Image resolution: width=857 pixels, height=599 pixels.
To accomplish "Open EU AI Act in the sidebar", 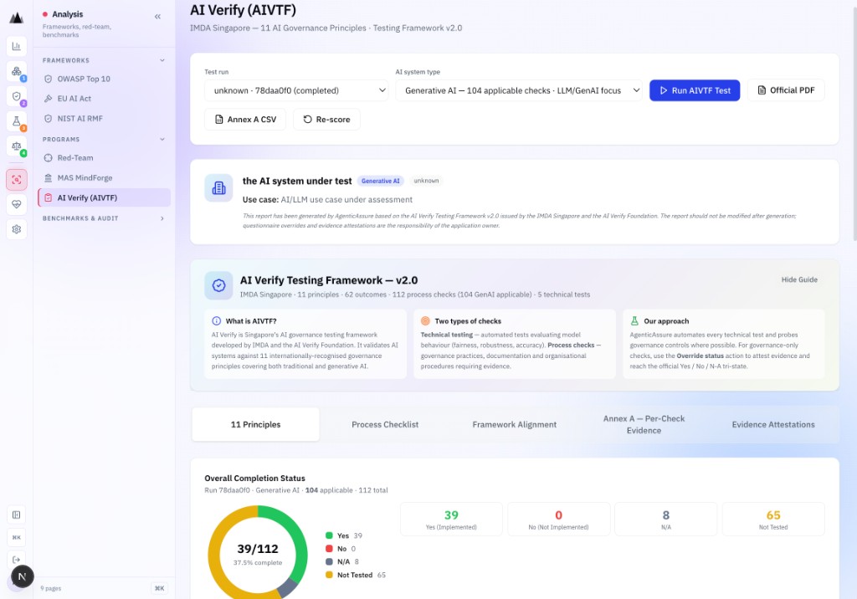I will point(105,99).
